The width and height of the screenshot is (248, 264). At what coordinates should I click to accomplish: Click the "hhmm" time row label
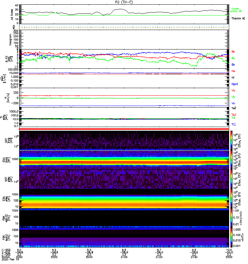click(x=5, y=257)
